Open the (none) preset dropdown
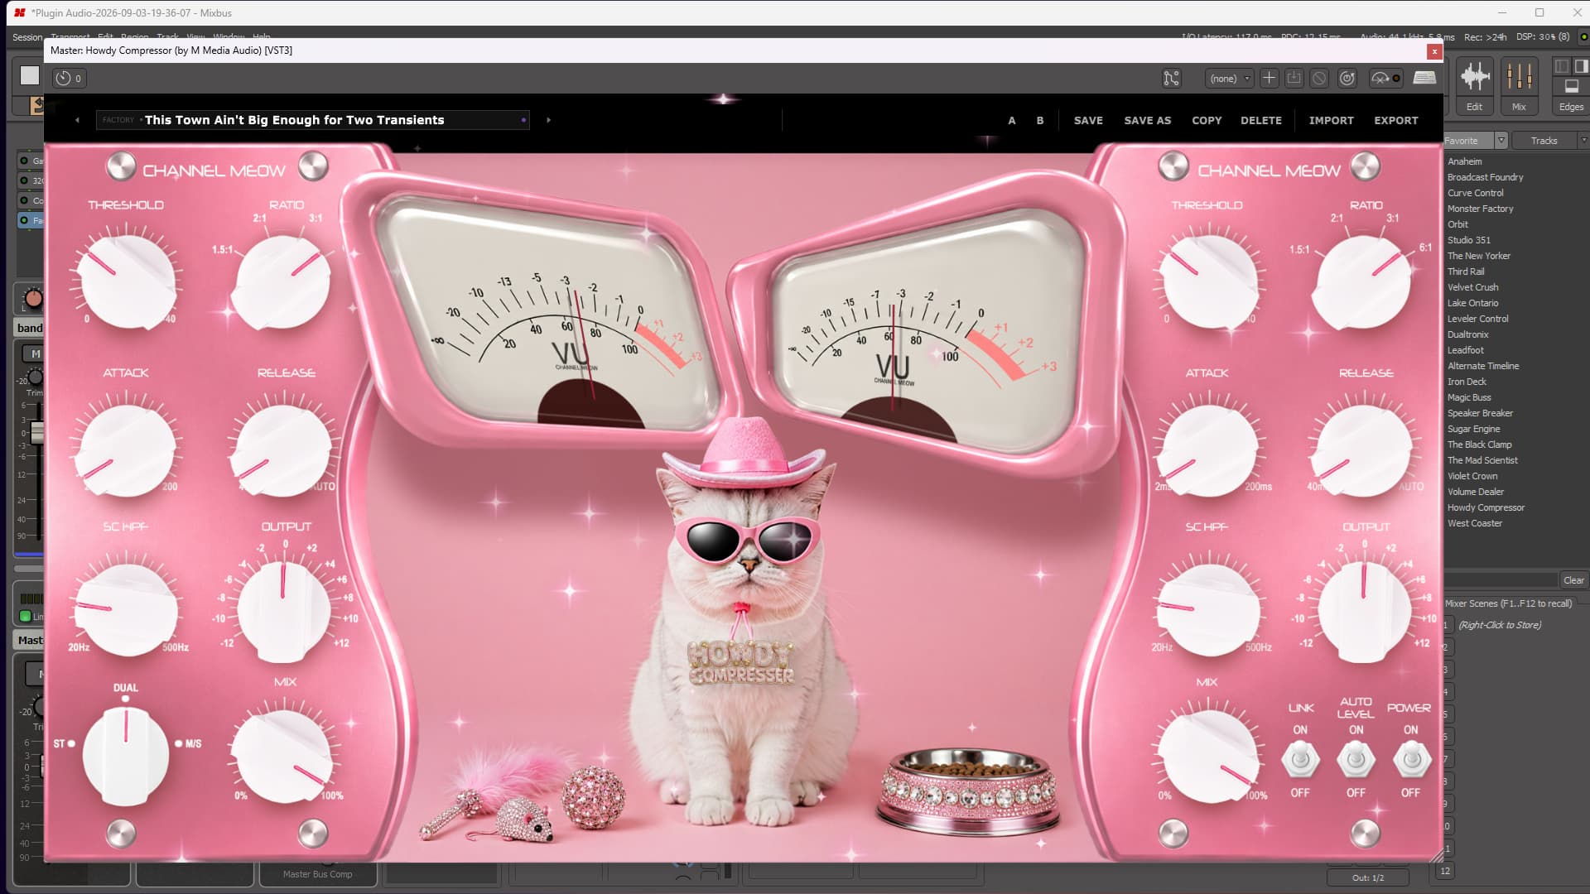The height and width of the screenshot is (894, 1590). pyautogui.click(x=1229, y=79)
